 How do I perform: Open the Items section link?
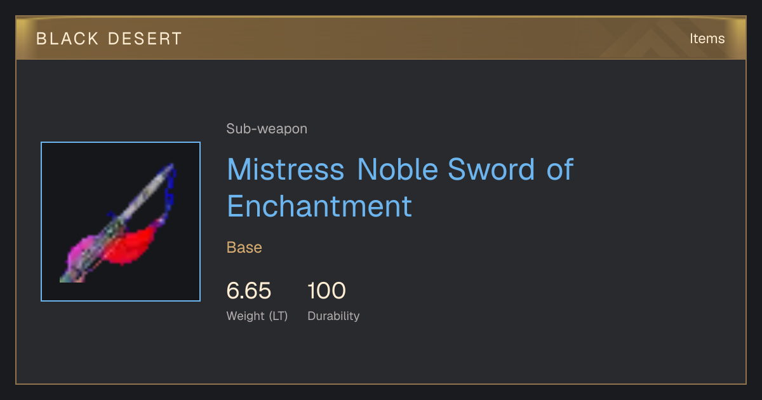pyautogui.click(x=707, y=38)
